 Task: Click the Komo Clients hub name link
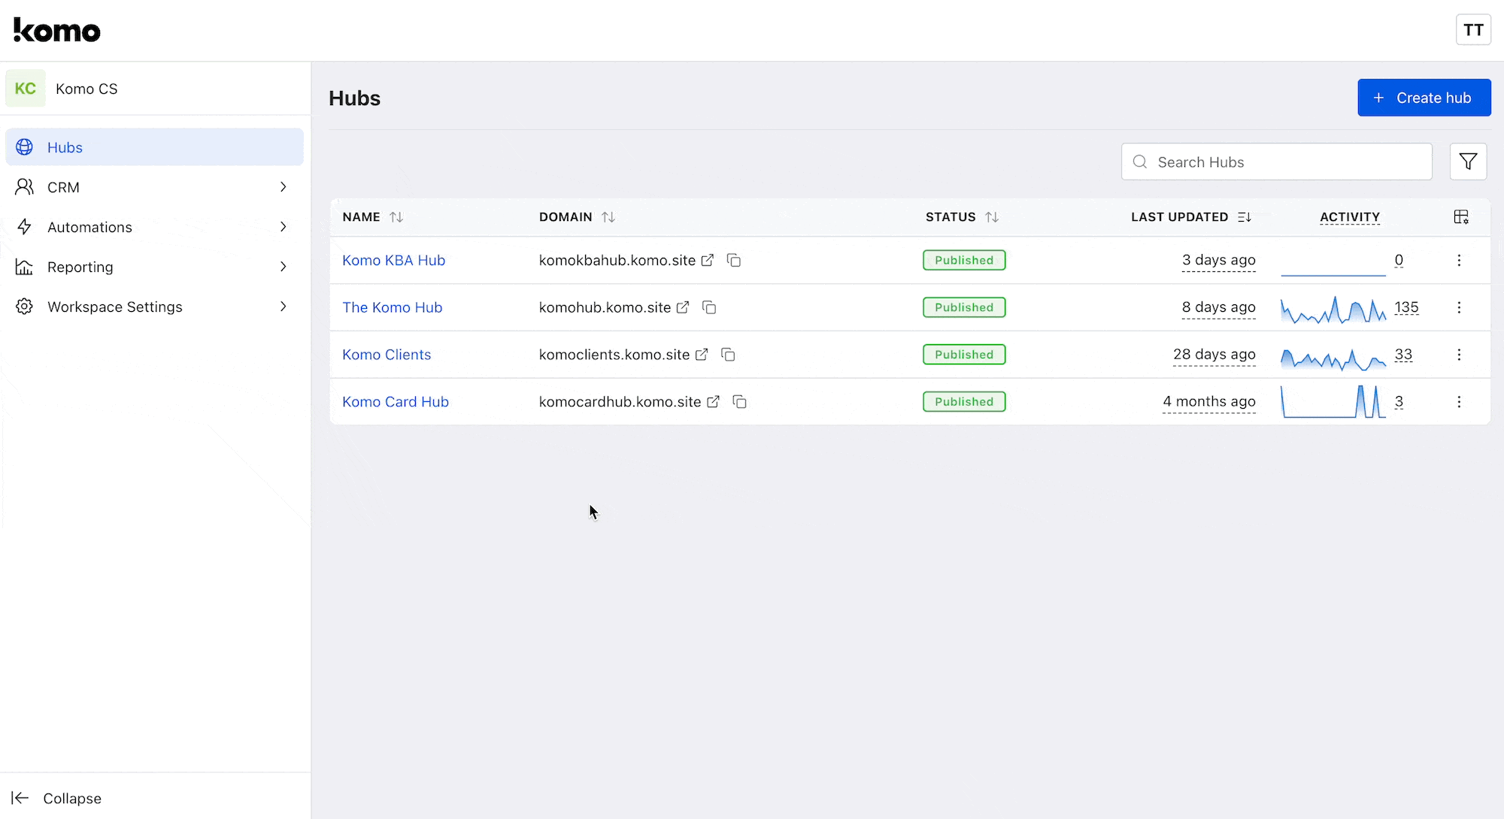[x=387, y=354]
